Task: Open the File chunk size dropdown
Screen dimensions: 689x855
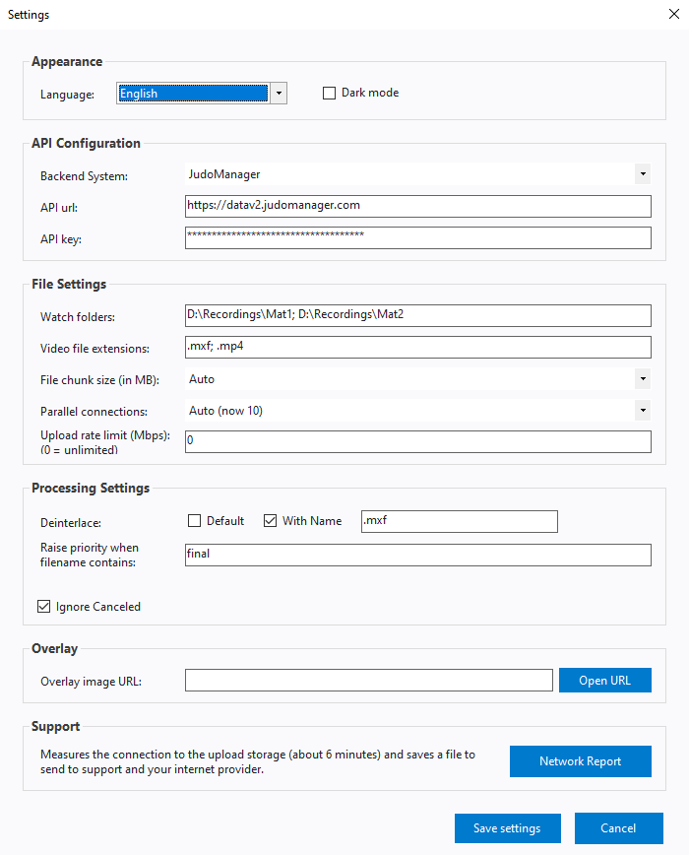Action: click(643, 379)
